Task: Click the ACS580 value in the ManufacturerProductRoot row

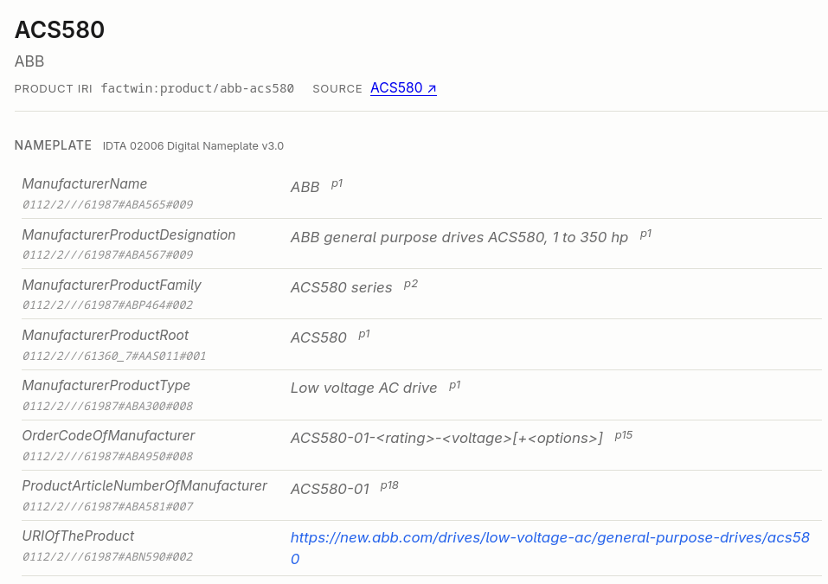Action: click(x=318, y=337)
